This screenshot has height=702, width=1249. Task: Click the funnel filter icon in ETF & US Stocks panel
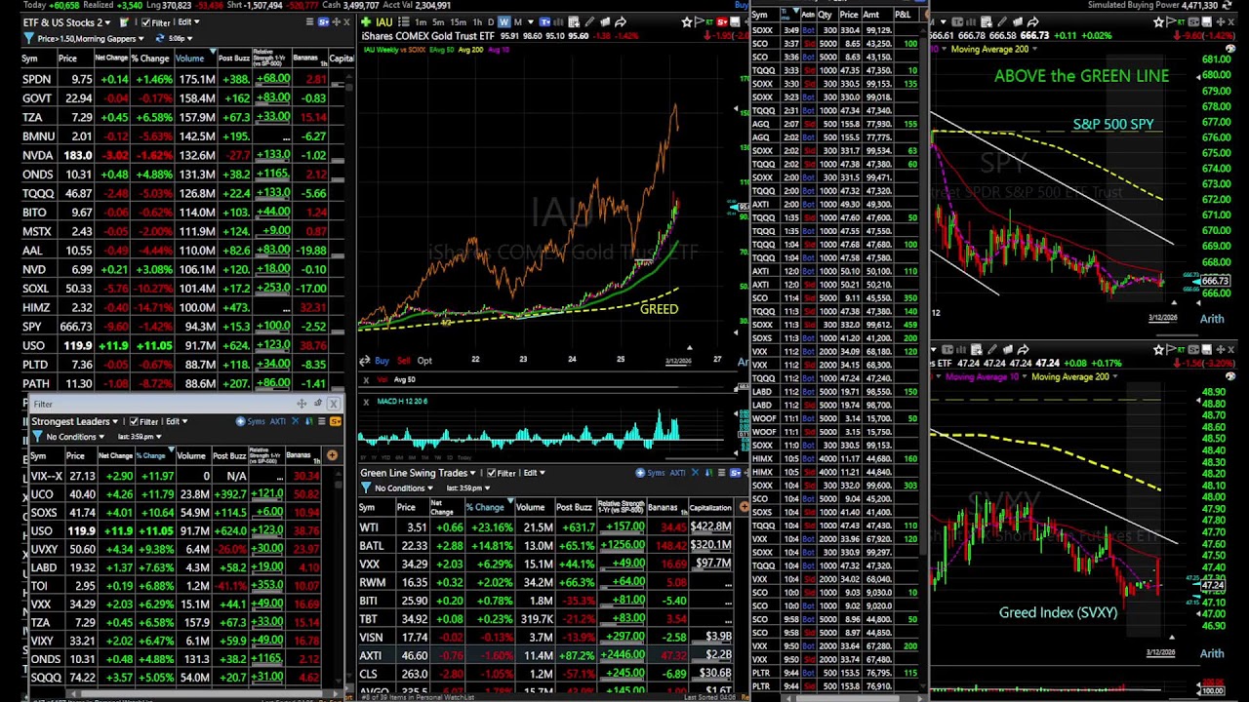tap(28, 38)
